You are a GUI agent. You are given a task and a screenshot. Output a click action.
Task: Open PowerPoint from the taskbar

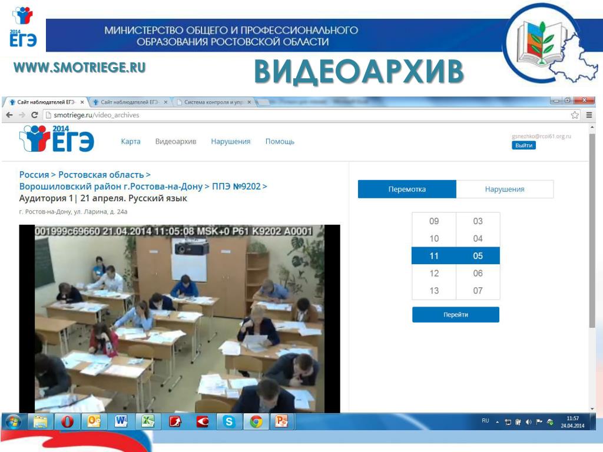282,422
